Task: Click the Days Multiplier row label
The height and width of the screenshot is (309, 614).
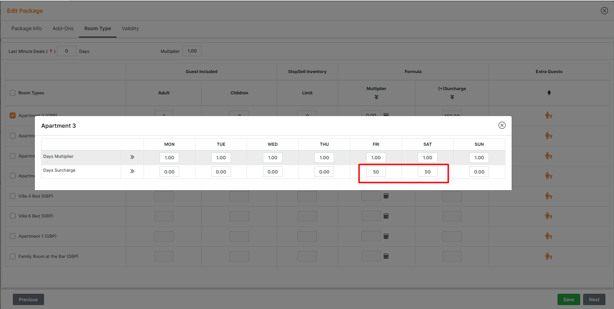Action: click(58, 156)
